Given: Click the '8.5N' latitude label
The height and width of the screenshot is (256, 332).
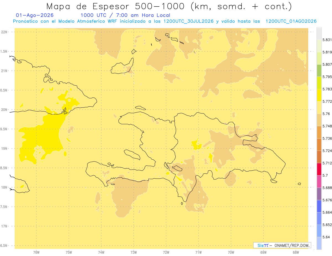Looking at the screenshot, I should pos(4,168).
